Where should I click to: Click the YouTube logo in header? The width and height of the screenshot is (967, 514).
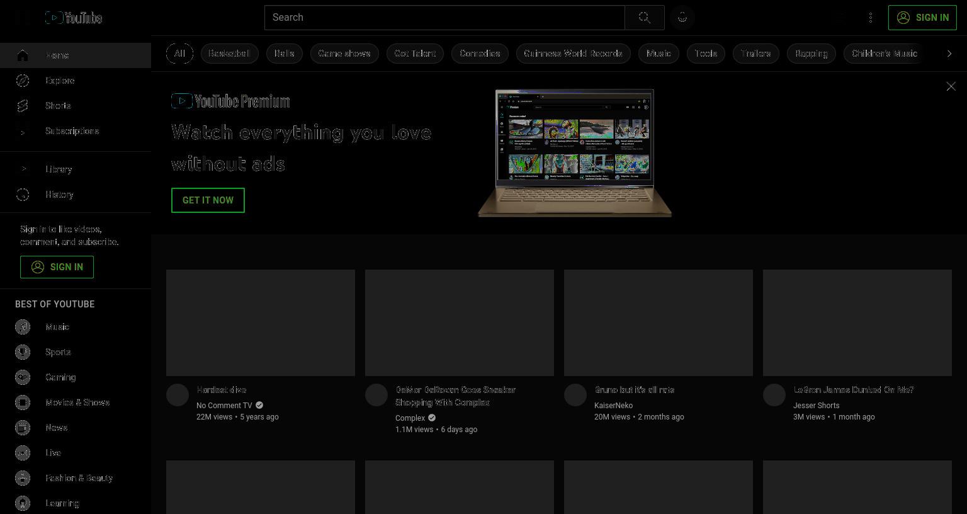74,18
